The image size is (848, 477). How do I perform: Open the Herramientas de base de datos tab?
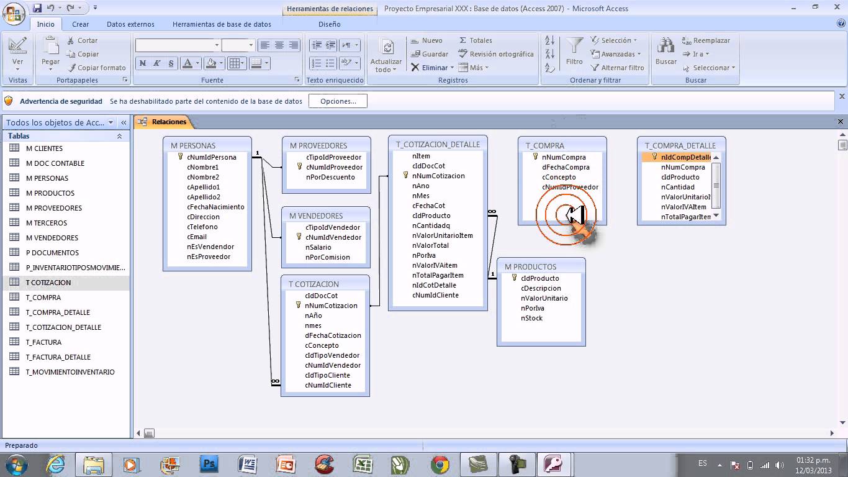pyautogui.click(x=222, y=24)
